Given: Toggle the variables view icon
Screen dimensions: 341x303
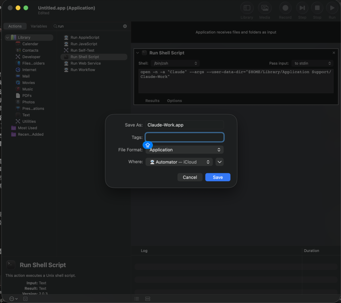Looking at the screenshot, I should pos(148,299).
